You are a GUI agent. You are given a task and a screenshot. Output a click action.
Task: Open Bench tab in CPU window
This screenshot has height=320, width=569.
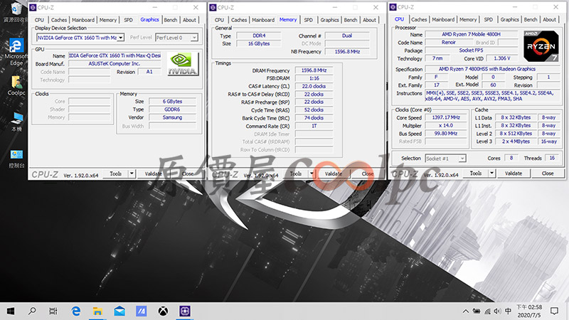point(530,20)
